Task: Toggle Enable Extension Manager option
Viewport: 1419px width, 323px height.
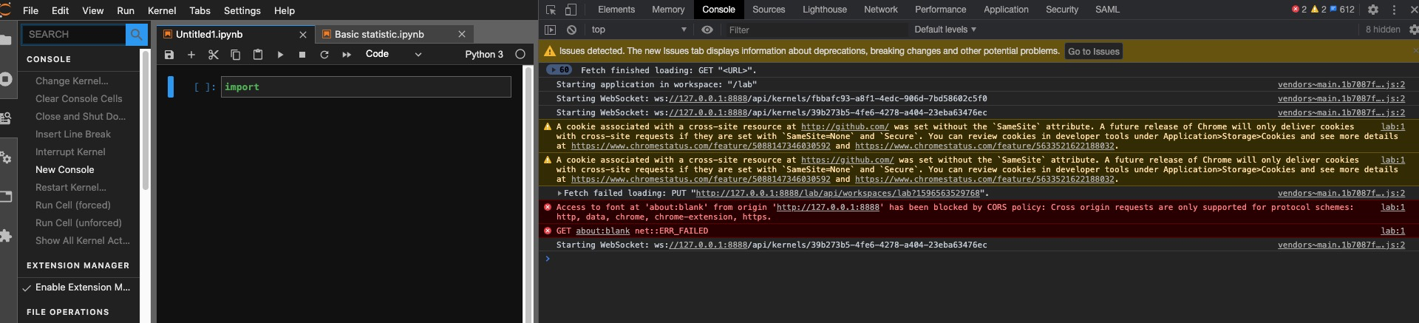Action: 78,287
